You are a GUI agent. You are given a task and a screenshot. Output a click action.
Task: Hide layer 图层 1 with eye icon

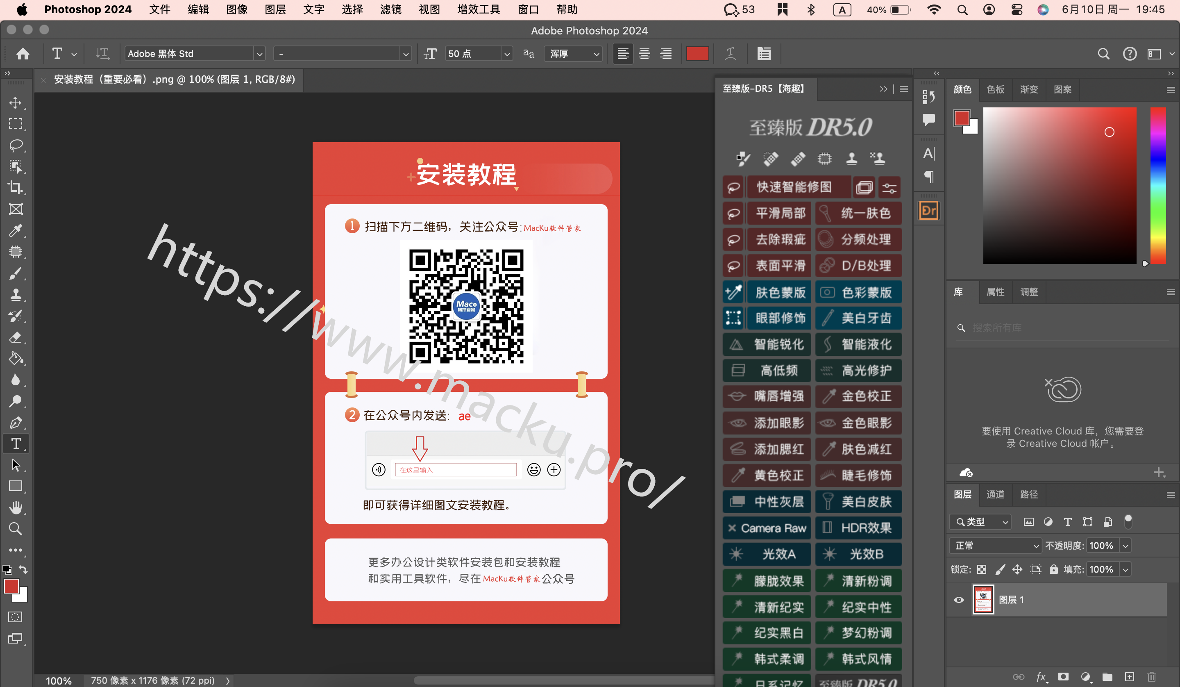tap(958, 600)
